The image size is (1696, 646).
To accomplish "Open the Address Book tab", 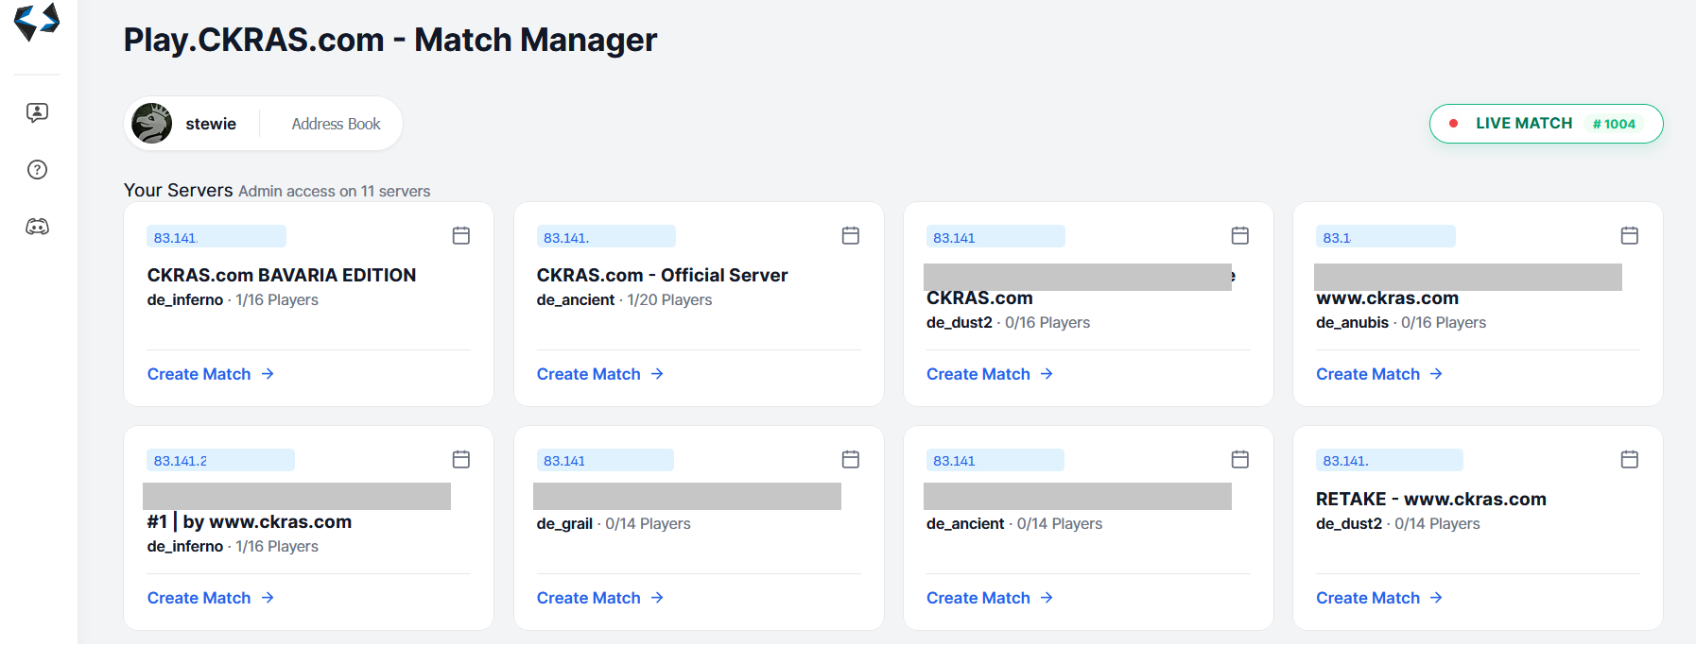I will (336, 124).
